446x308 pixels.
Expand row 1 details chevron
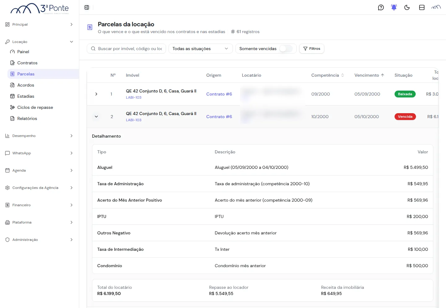coord(96,94)
